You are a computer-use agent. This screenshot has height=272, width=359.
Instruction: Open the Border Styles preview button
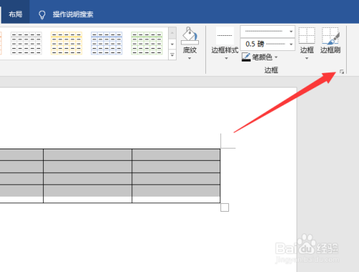[225, 36]
